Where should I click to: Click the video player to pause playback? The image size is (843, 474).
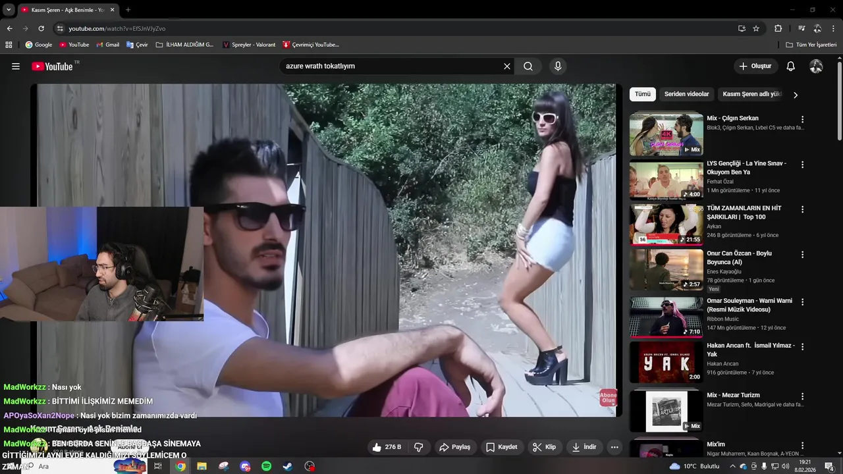point(326,250)
